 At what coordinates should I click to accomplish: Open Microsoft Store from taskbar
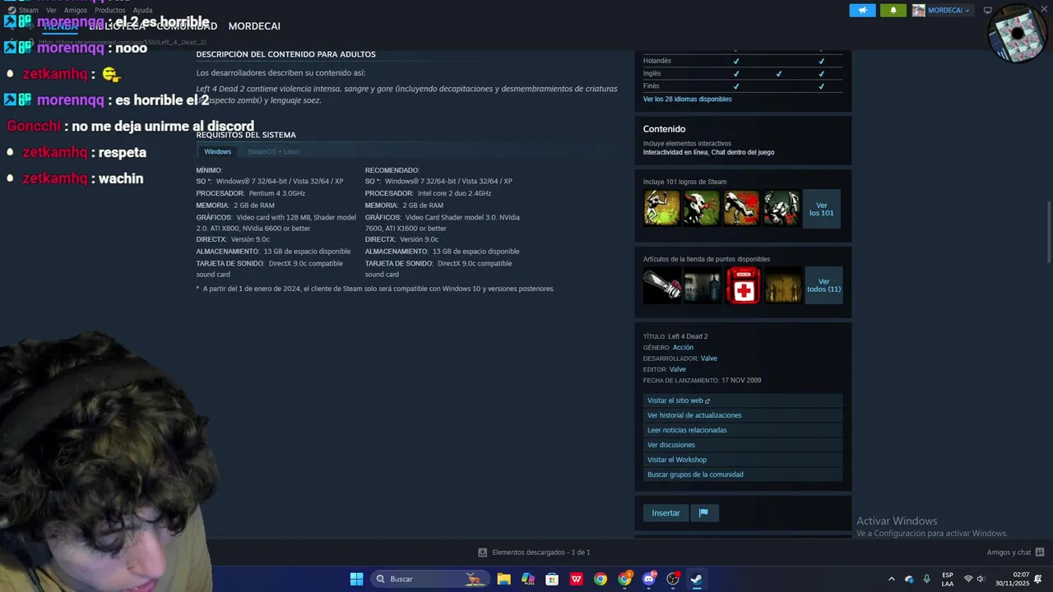coord(552,579)
